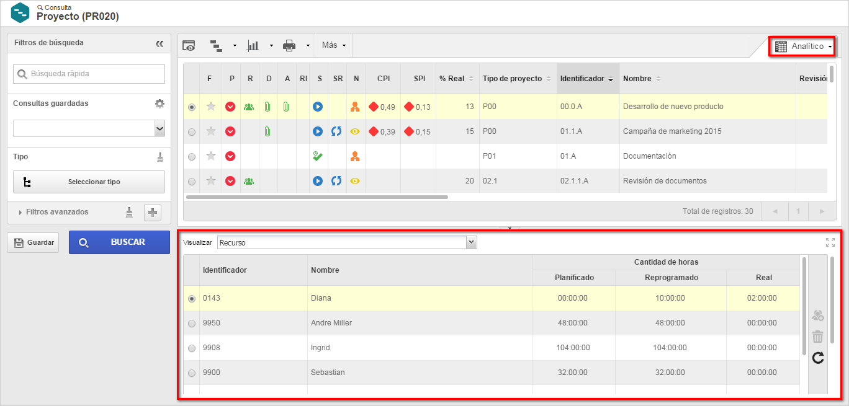Screen dimensions: 849x406
Task: Collapse the Filtros de búsqueda panel
Action: 159,43
